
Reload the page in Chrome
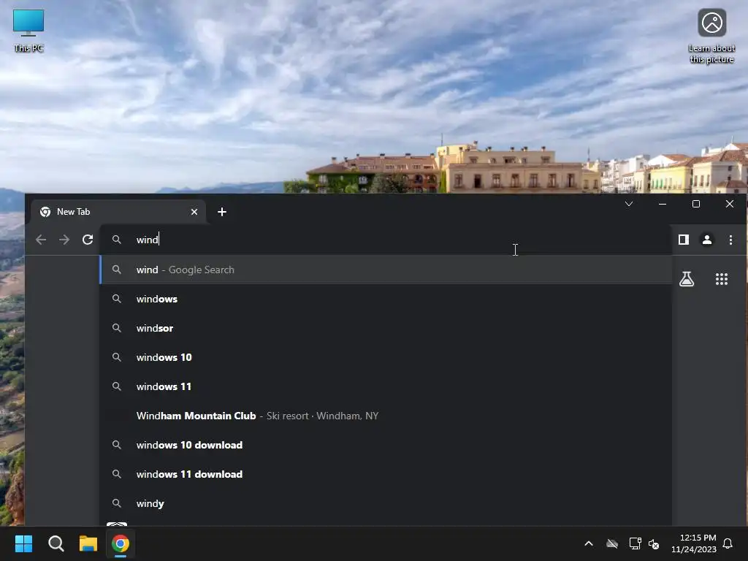88,240
